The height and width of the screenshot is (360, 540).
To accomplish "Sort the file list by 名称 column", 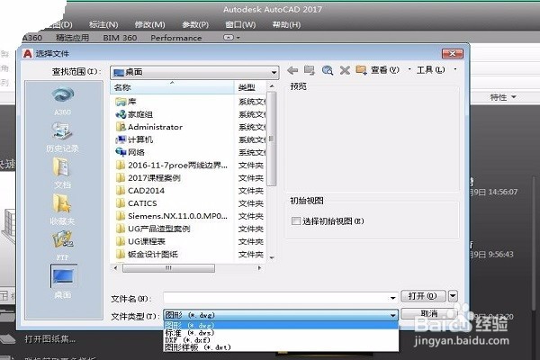I will (x=172, y=87).
